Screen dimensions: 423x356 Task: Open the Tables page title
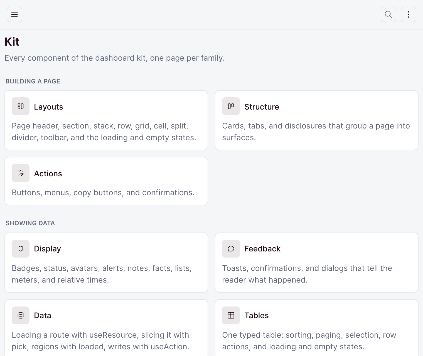tap(257, 315)
